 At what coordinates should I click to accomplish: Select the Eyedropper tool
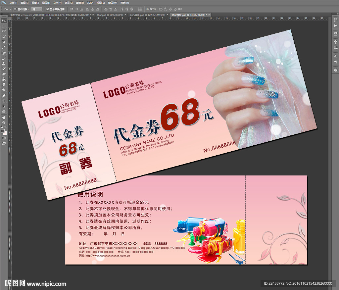pyautogui.click(x=4, y=47)
